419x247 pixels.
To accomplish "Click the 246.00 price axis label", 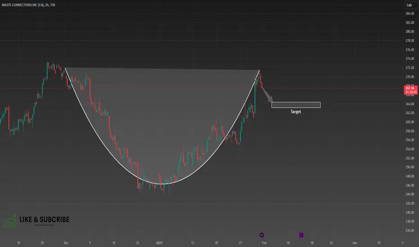I will point(410,185).
